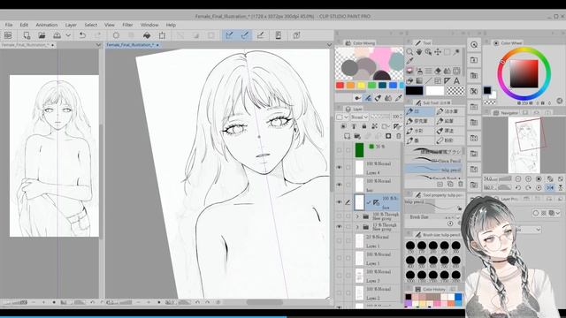The width and height of the screenshot is (566, 318).
Task: Expand the left canvas tab list chevron
Action: click(x=98, y=45)
